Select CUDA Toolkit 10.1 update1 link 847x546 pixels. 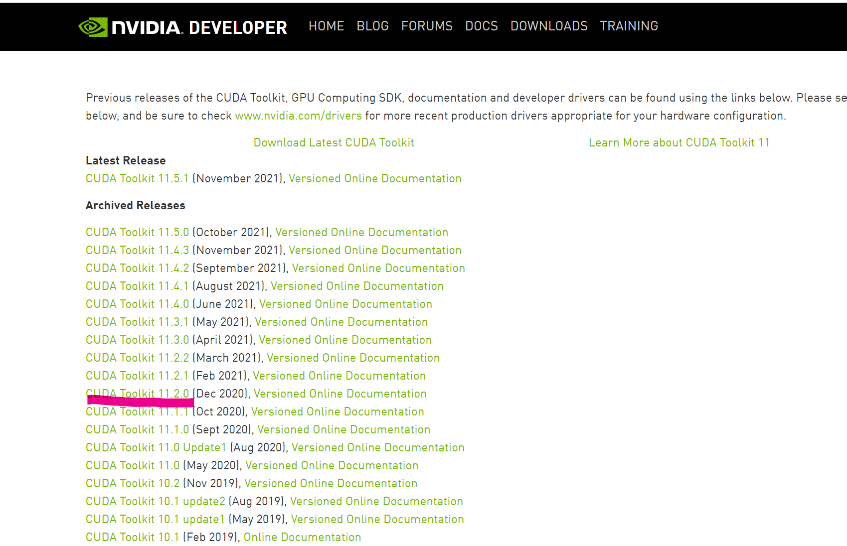coord(156,519)
